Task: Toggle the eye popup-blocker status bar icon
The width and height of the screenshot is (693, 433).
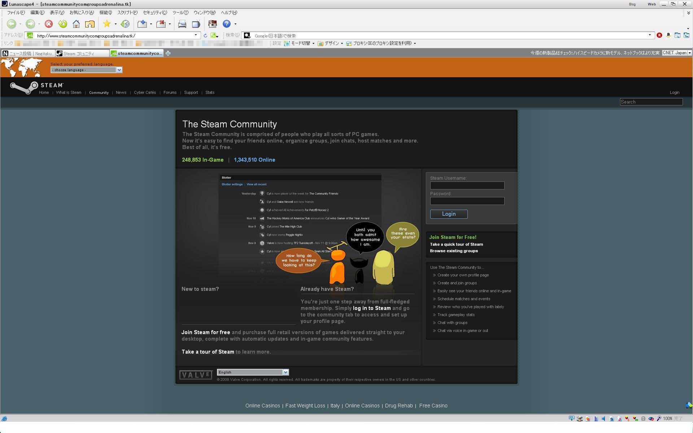Action: click(x=651, y=419)
